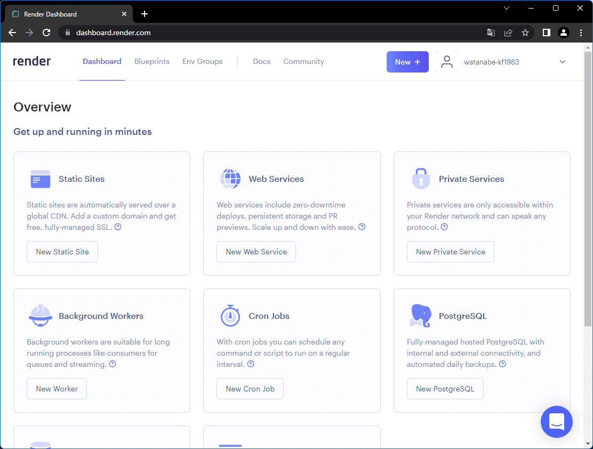Click New Worker button
This screenshot has width=593, height=449.
pos(57,389)
